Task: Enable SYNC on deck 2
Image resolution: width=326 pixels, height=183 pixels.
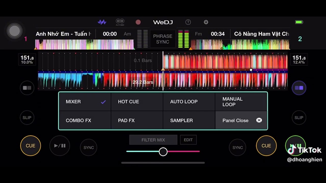Action: coord(238,147)
